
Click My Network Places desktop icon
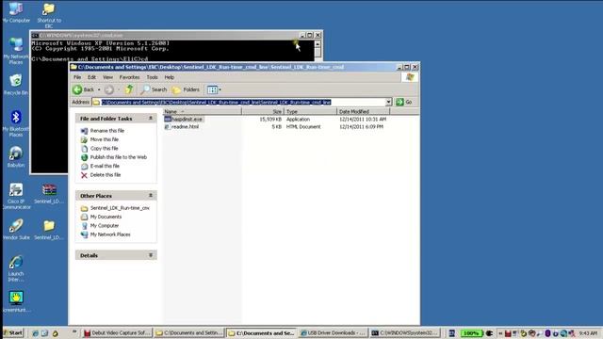(16, 50)
